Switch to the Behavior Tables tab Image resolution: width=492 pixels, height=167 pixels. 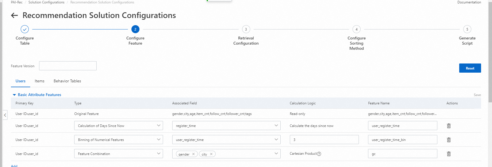point(67,81)
